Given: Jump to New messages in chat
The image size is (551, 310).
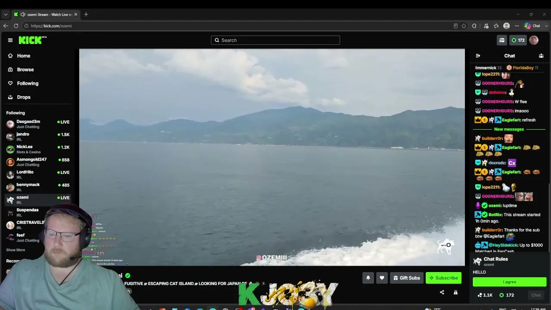Looking at the screenshot, I should (509, 129).
